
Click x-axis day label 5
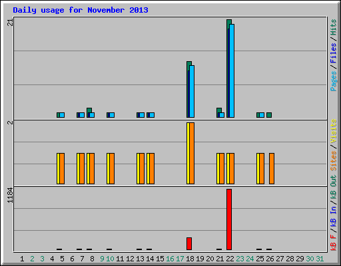[x=62, y=259]
